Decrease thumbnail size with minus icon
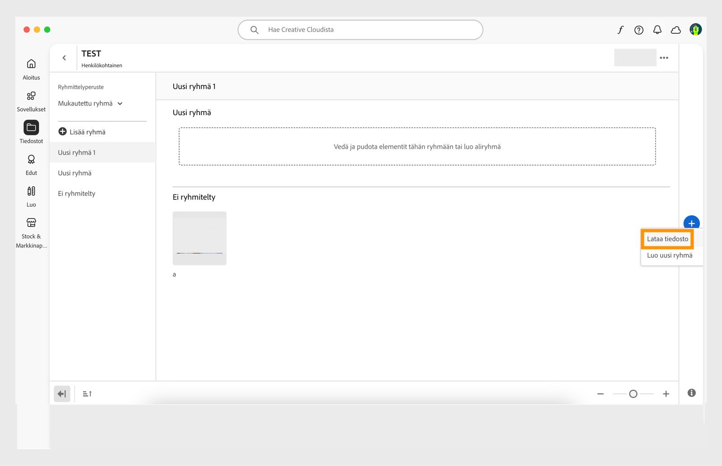This screenshot has height=466, width=722. point(600,394)
